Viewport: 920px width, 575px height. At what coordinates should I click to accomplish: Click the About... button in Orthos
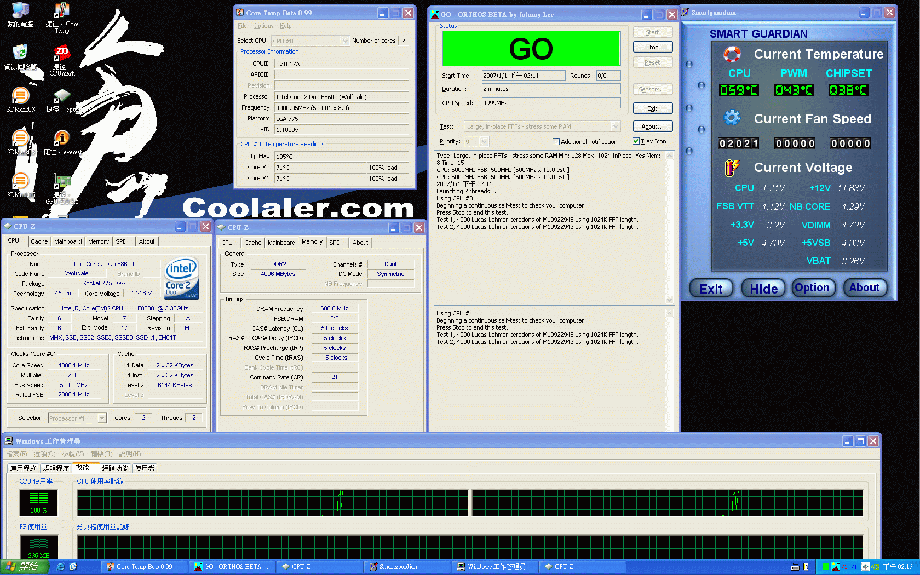coord(652,127)
